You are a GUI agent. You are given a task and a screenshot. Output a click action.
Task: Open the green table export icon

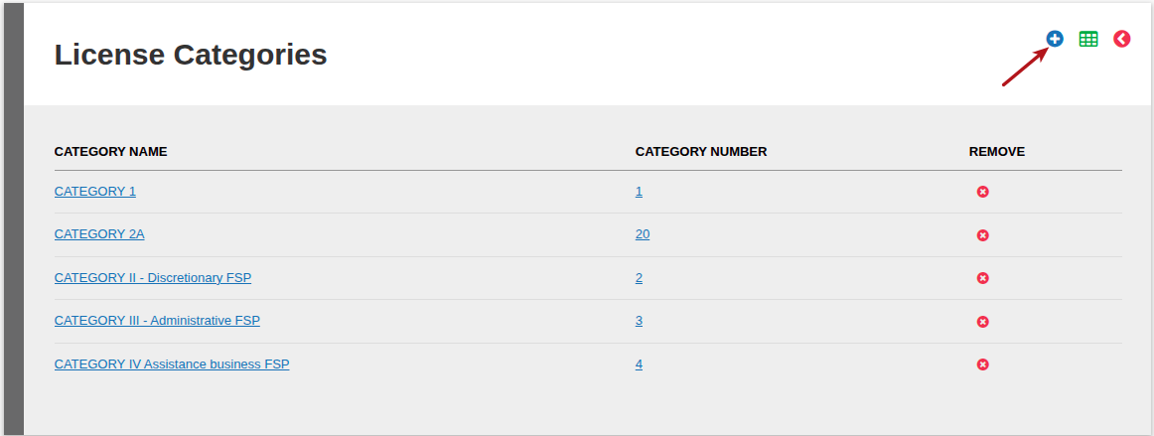click(1087, 39)
